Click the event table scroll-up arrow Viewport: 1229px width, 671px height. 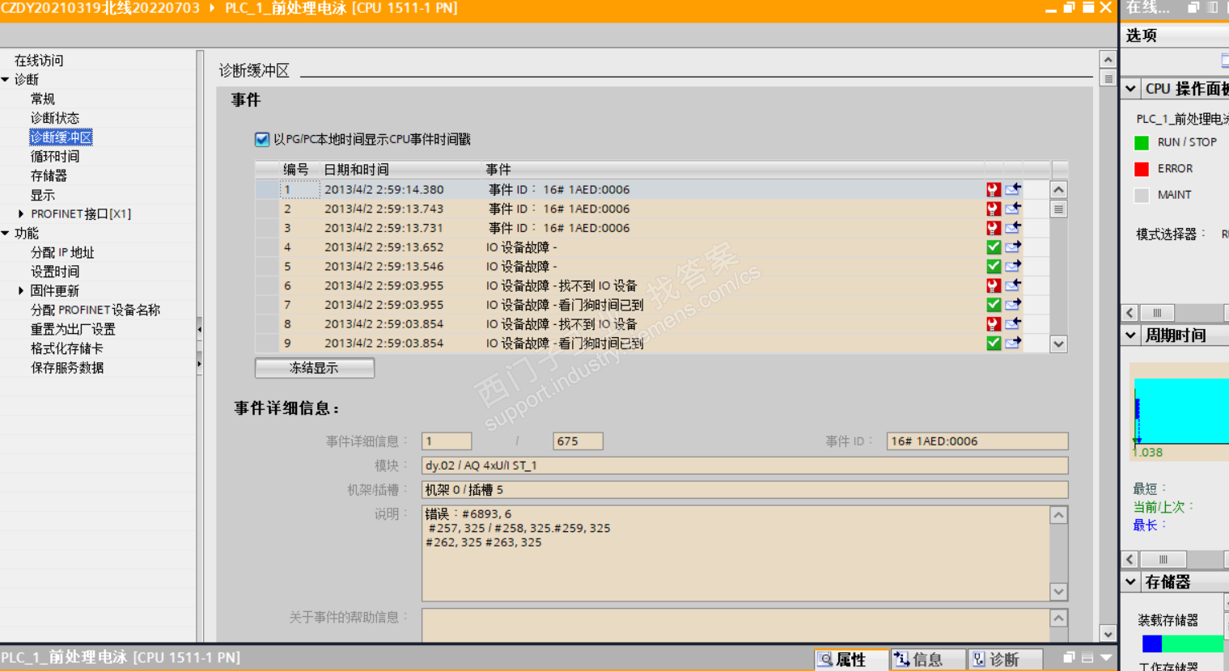pyautogui.click(x=1058, y=190)
